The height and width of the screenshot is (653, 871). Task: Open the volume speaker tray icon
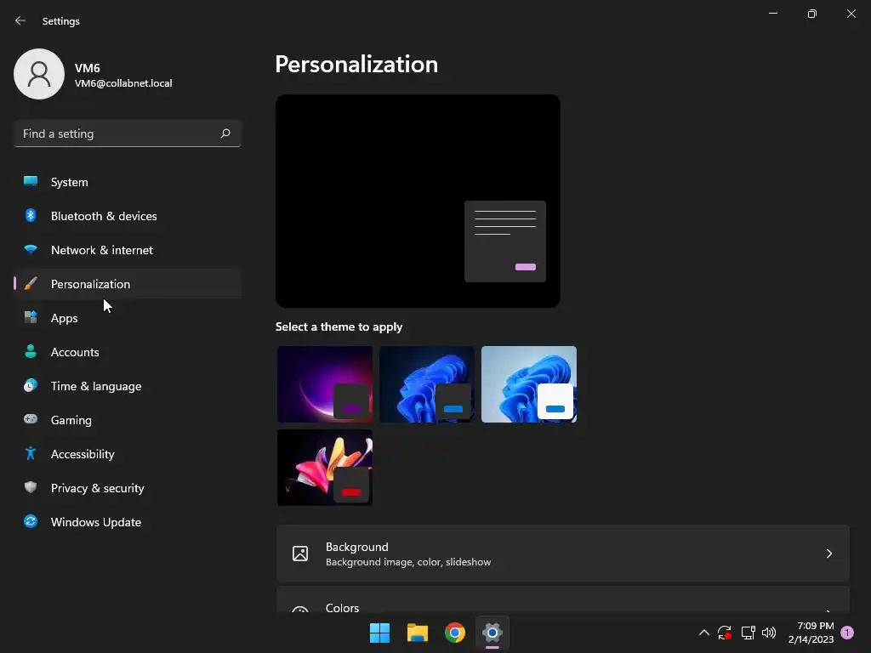coord(769,633)
